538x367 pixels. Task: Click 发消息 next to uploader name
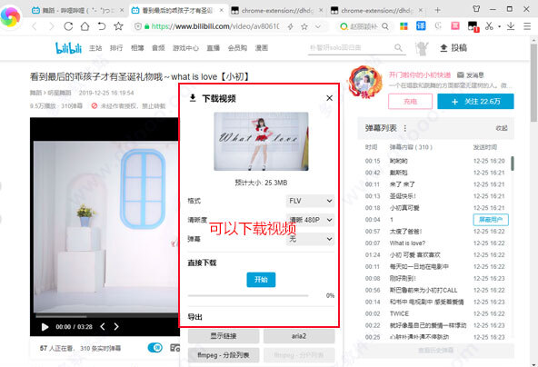pyautogui.click(x=471, y=74)
